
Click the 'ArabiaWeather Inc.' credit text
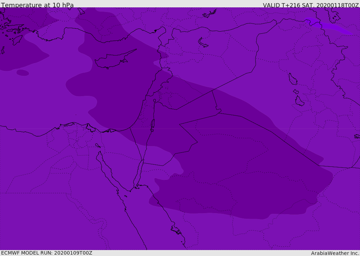335,253
